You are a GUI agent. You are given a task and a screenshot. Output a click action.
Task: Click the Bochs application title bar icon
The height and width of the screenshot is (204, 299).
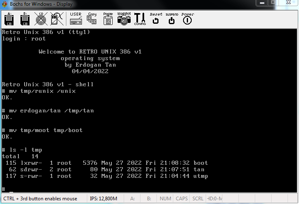tap(5, 4)
